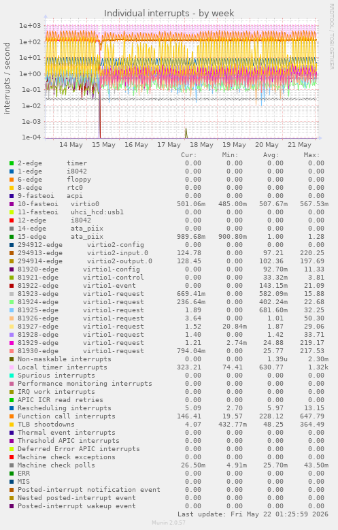
Task: Click the green swatch for 2-edge timer
Action: pyautogui.click(x=12, y=163)
